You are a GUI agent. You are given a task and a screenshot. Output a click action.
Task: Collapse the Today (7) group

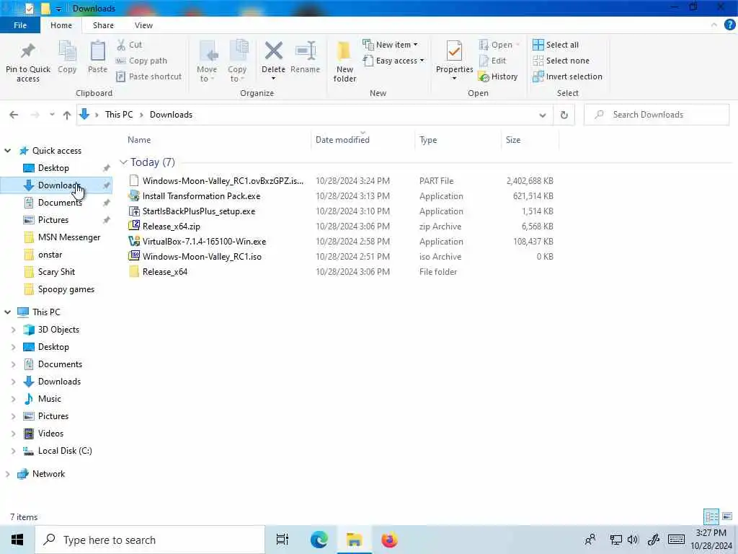123,162
